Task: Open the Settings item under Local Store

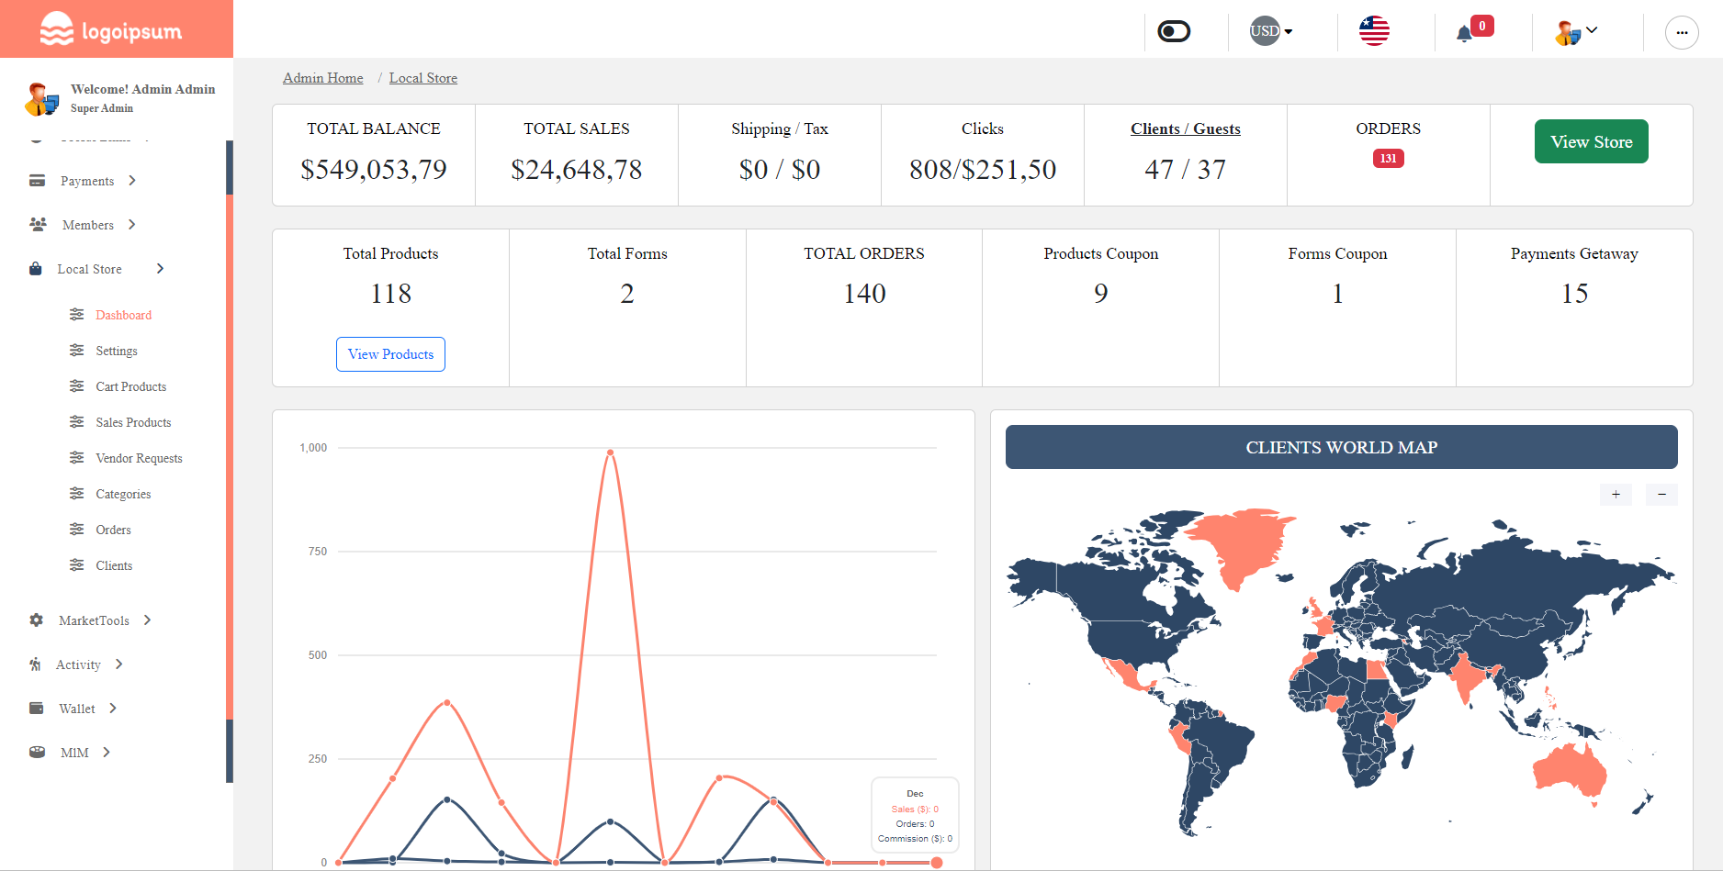Action: 117,351
